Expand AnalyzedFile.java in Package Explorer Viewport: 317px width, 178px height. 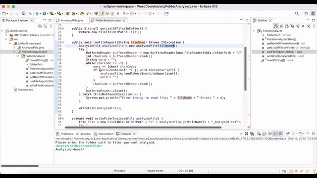click(x=14, y=47)
